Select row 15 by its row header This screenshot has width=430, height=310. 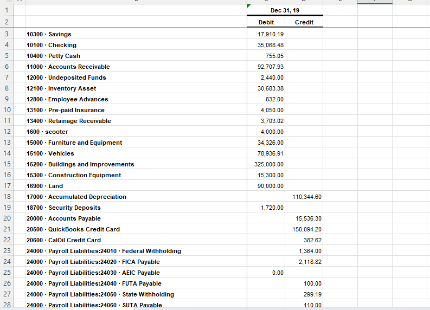[x=7, y=164]
